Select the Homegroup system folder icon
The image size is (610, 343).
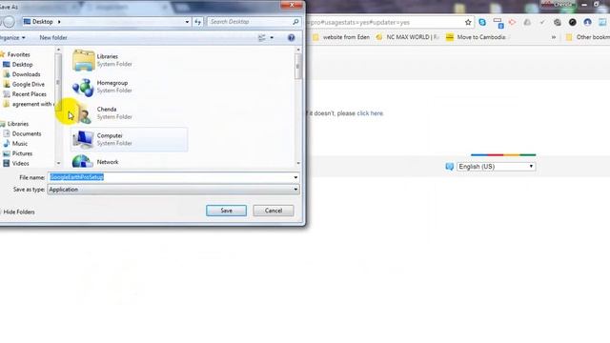point(83,87)
